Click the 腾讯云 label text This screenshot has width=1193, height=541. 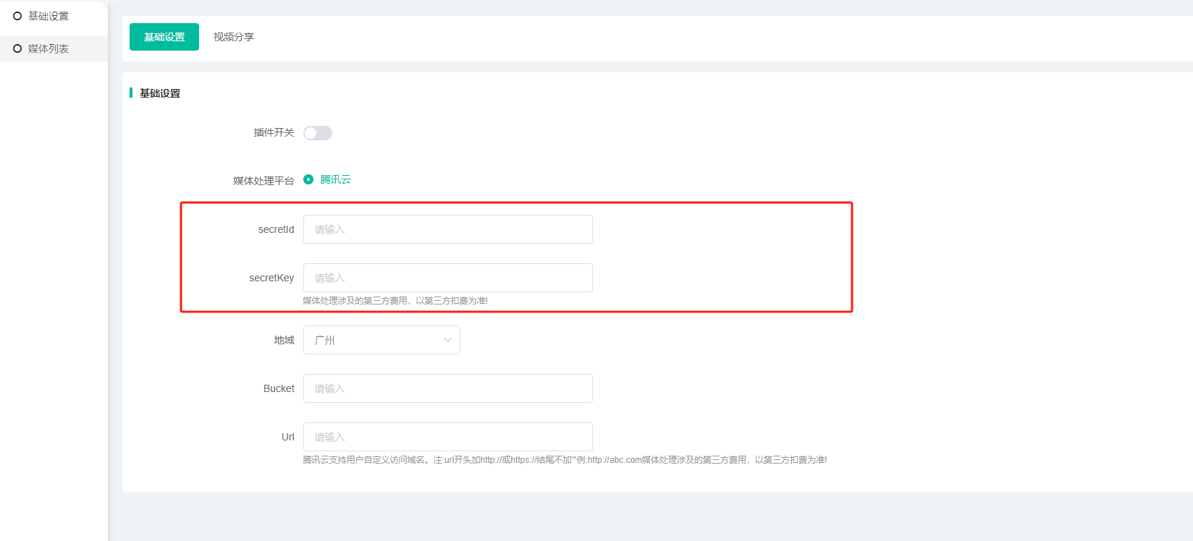[x=336, y=179]
